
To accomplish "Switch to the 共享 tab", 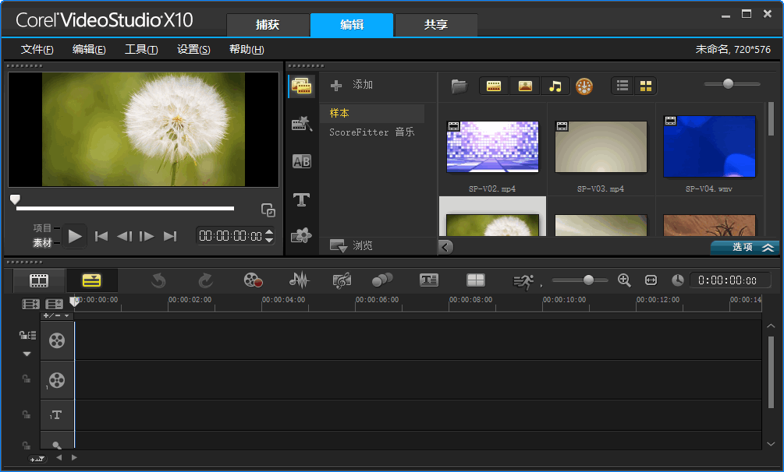I will (x=436, y=25).
